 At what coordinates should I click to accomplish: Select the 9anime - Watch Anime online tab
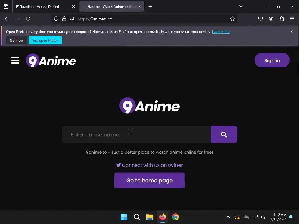click(x=112, y=7)
